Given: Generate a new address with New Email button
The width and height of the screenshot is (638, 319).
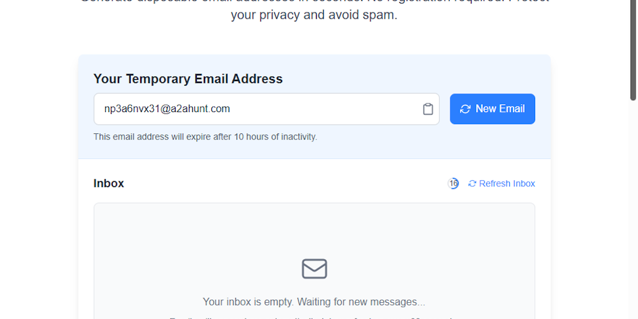Looking at the screenshot, I should (492, 109).
